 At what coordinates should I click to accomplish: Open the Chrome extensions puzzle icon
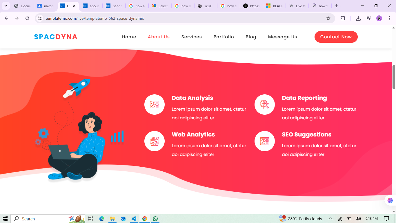tap(343, 18)
